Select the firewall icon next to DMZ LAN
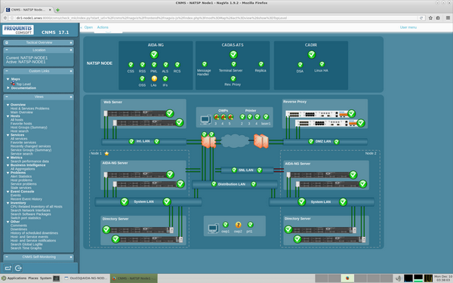This screenshot has width=453, height=283. pos(261,141)
